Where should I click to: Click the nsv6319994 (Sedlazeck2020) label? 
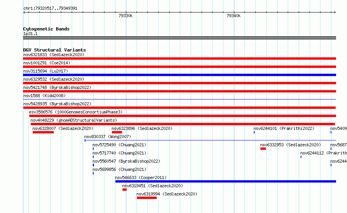[167, 194]
